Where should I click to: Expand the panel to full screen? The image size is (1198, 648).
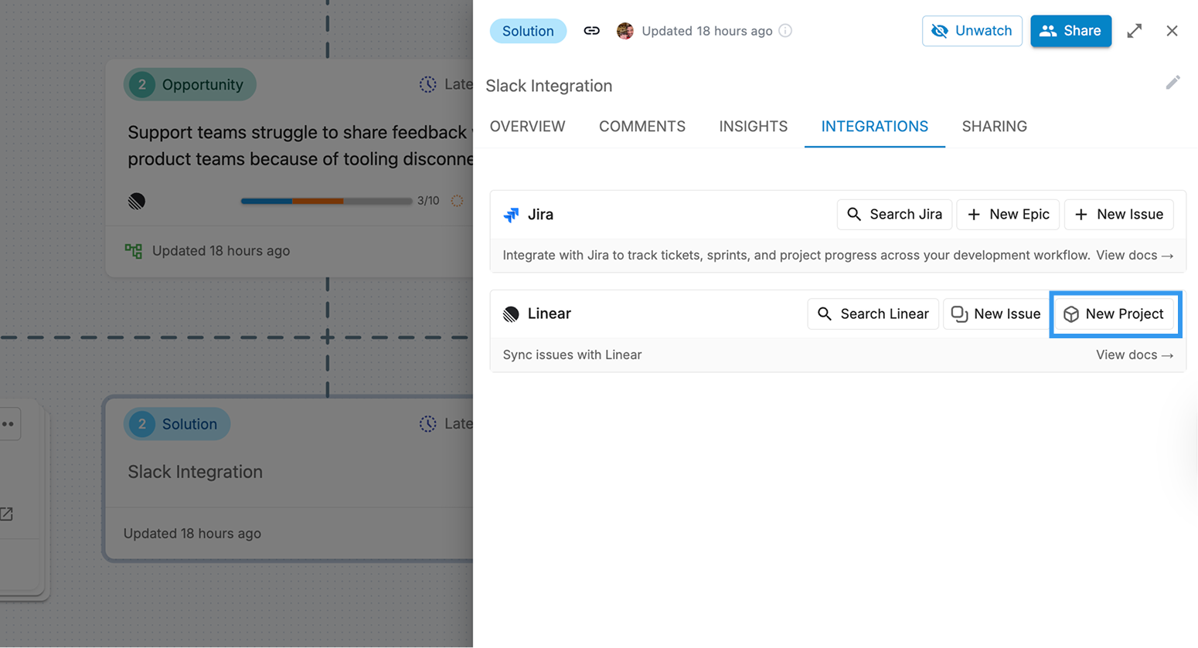(x=1134, y=31)
